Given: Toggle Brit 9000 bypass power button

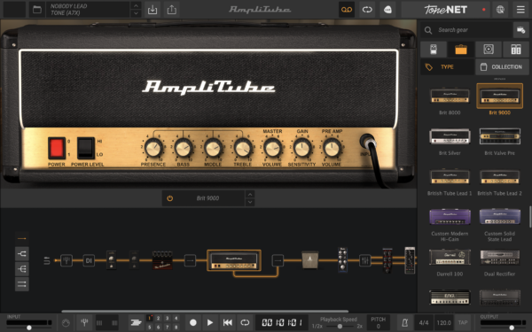Looking at the screenshot, I should 170,198.
